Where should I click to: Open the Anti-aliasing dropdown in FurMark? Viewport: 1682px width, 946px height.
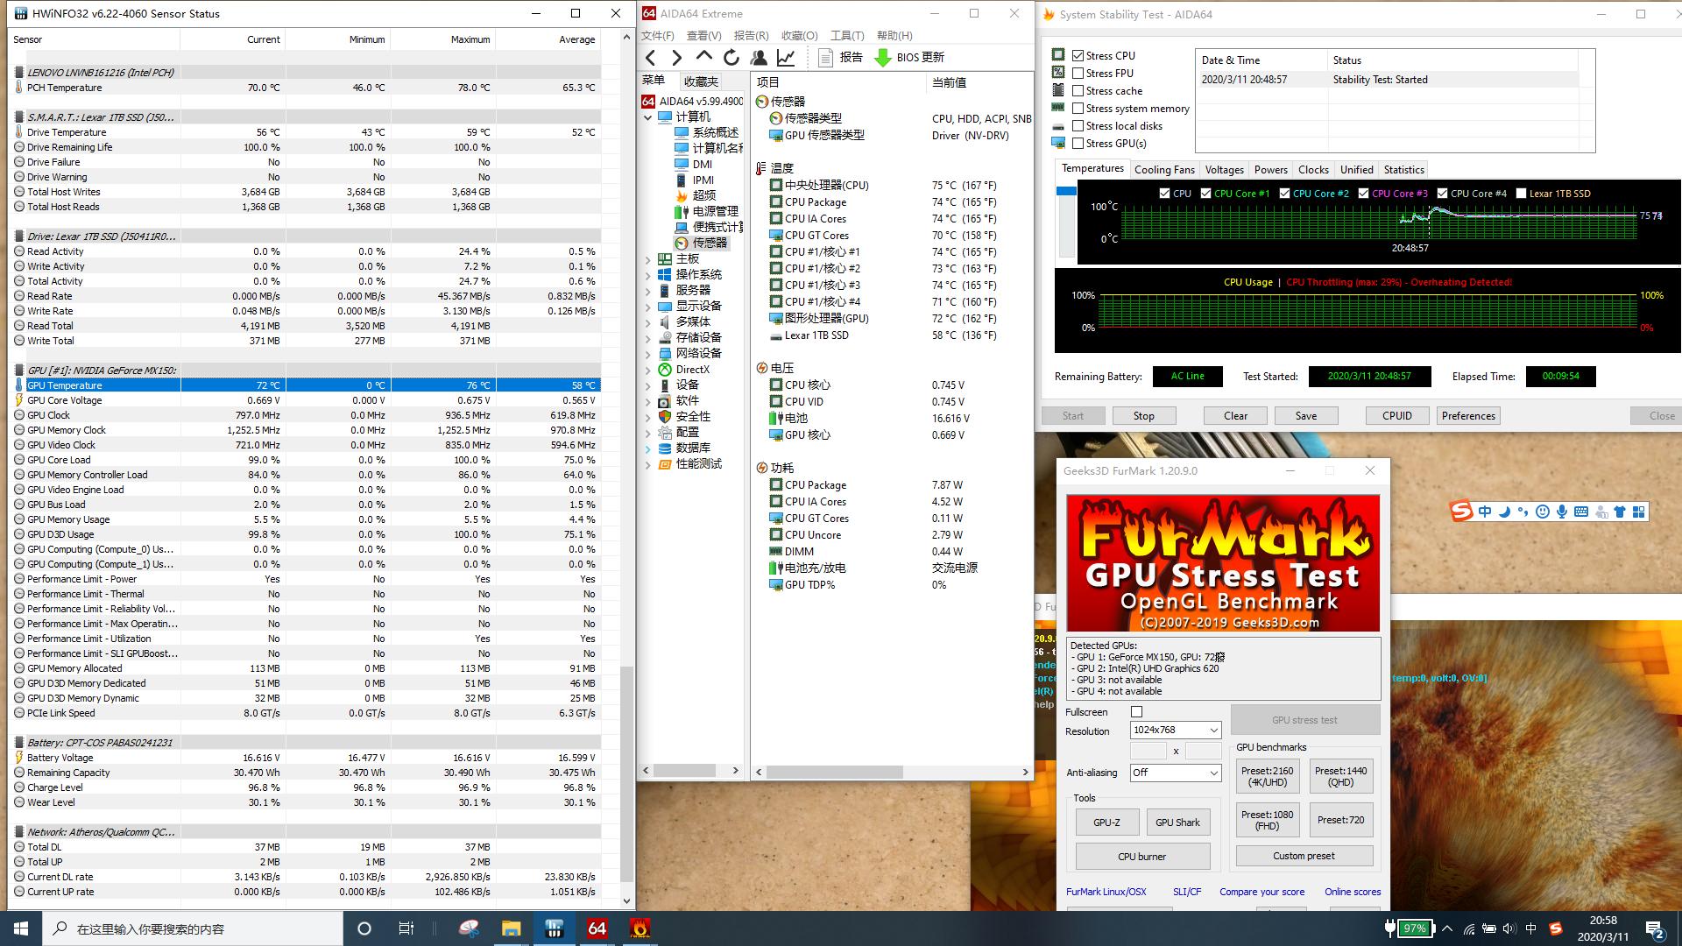coord(1175,773)
